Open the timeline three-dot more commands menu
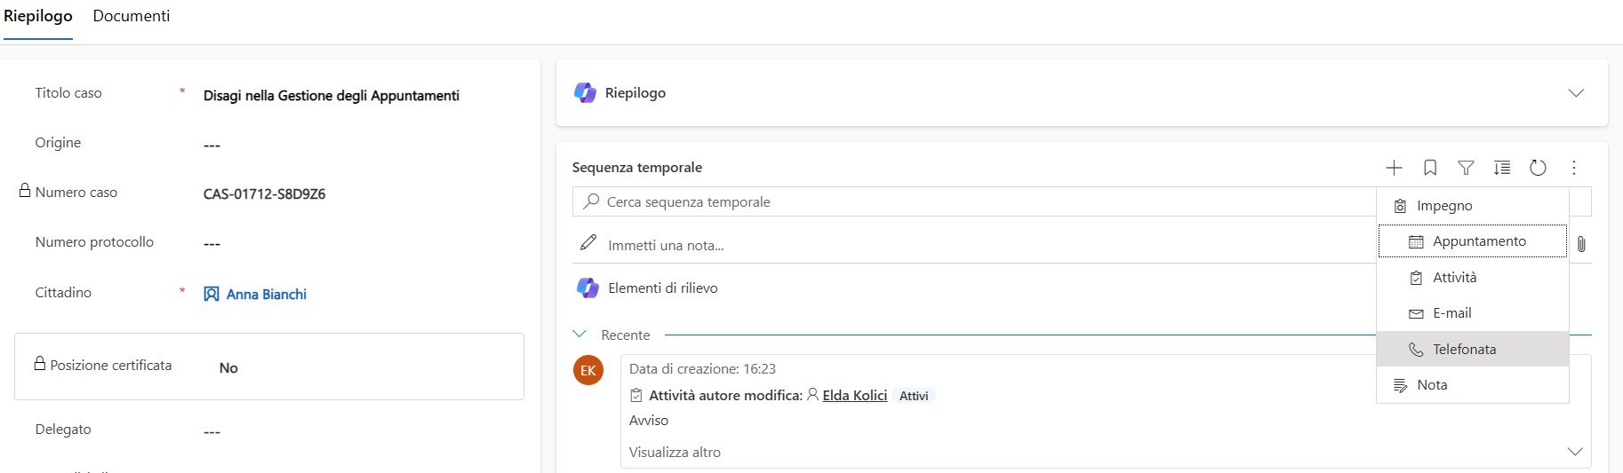This screenshot has height=473, width=1623. pyautogui.click(x=1574, y=168)
